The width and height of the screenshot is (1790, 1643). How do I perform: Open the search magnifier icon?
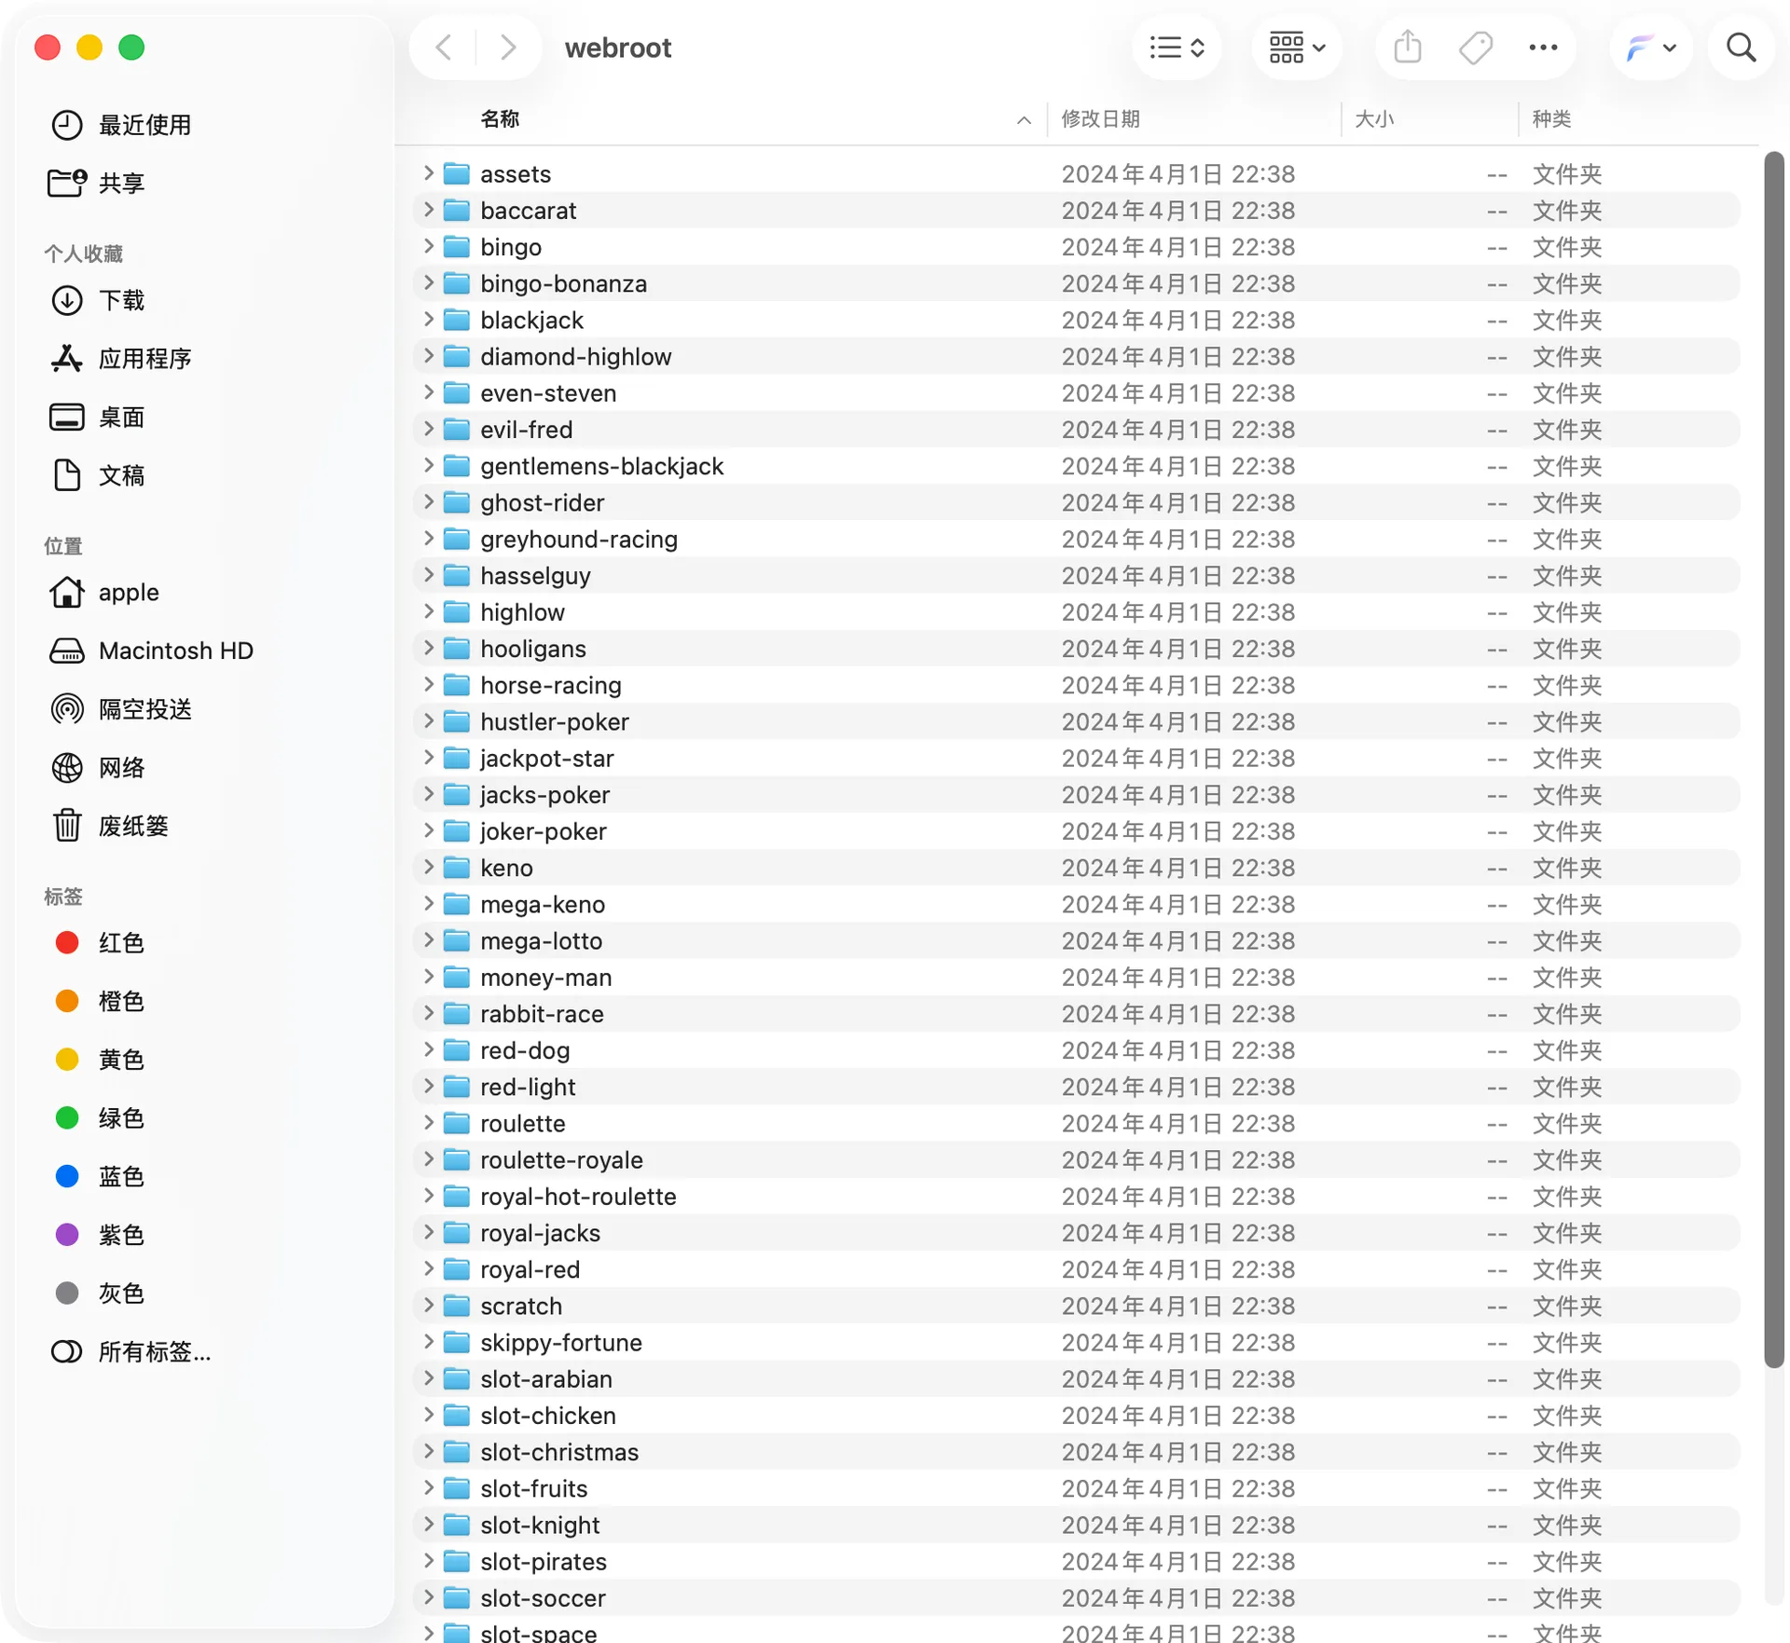pos(1741,48)
